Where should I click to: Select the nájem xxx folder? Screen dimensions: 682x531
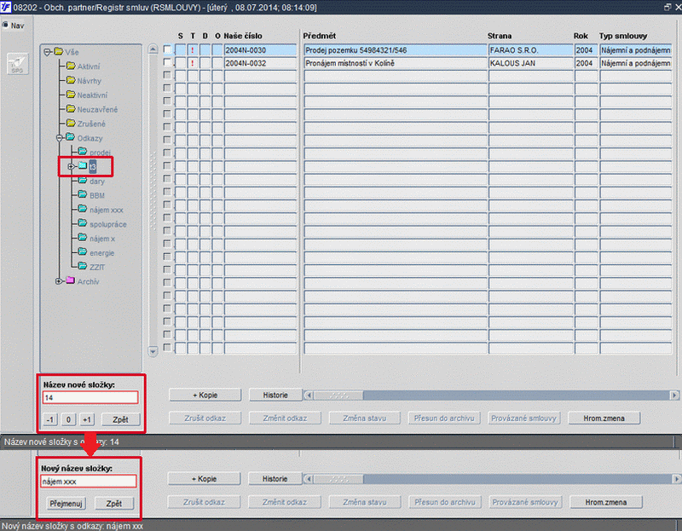tap(101, 210)
